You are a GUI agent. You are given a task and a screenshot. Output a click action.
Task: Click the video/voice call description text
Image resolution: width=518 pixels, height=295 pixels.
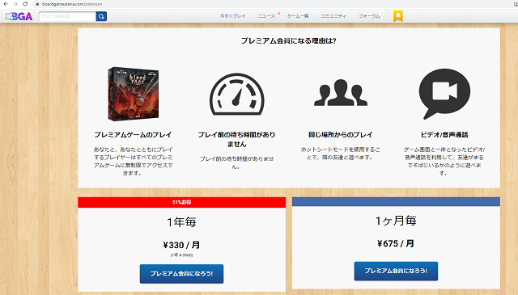(x=444, y=162)
